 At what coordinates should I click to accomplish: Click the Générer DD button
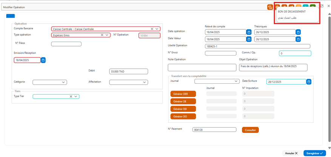(x=183, y=109)
